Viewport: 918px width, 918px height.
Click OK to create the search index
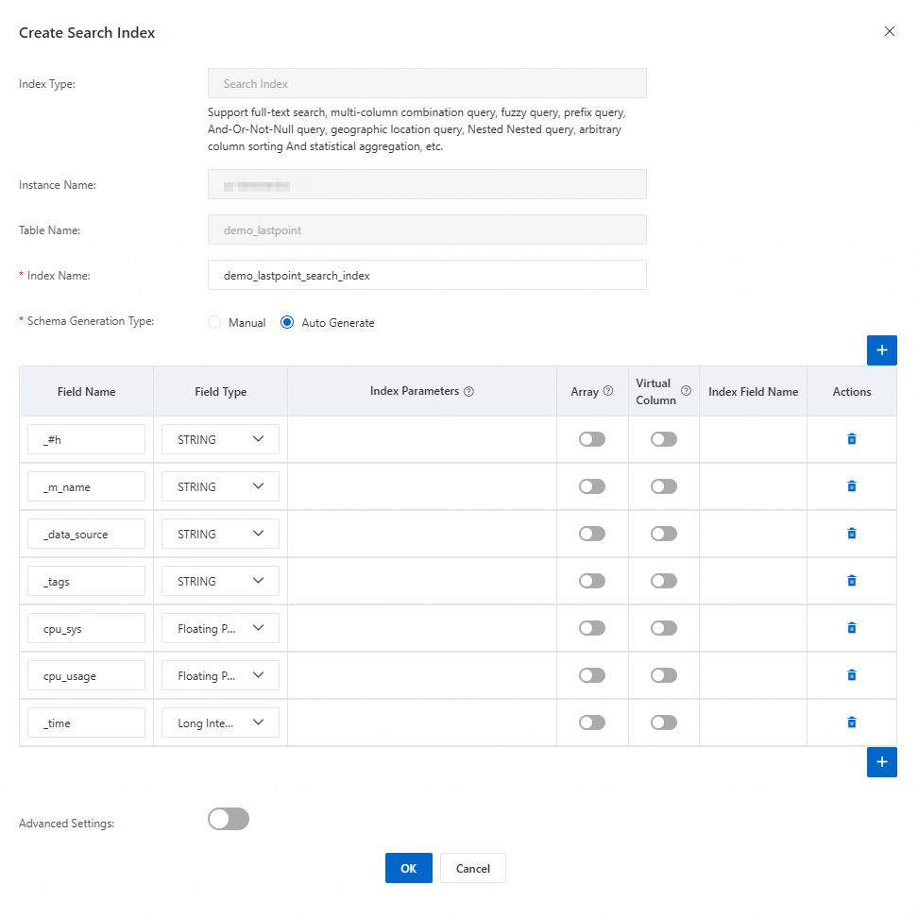(x=408, y=868)
